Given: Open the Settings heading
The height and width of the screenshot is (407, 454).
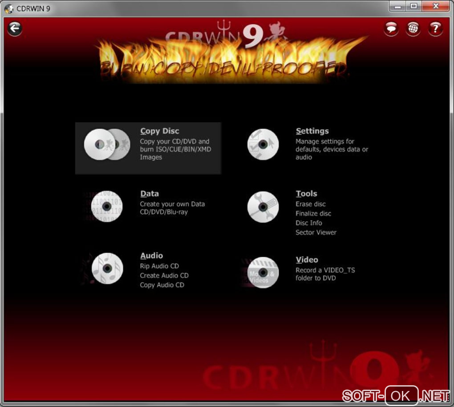Looking at the screenshot, I should coord(312,131).
